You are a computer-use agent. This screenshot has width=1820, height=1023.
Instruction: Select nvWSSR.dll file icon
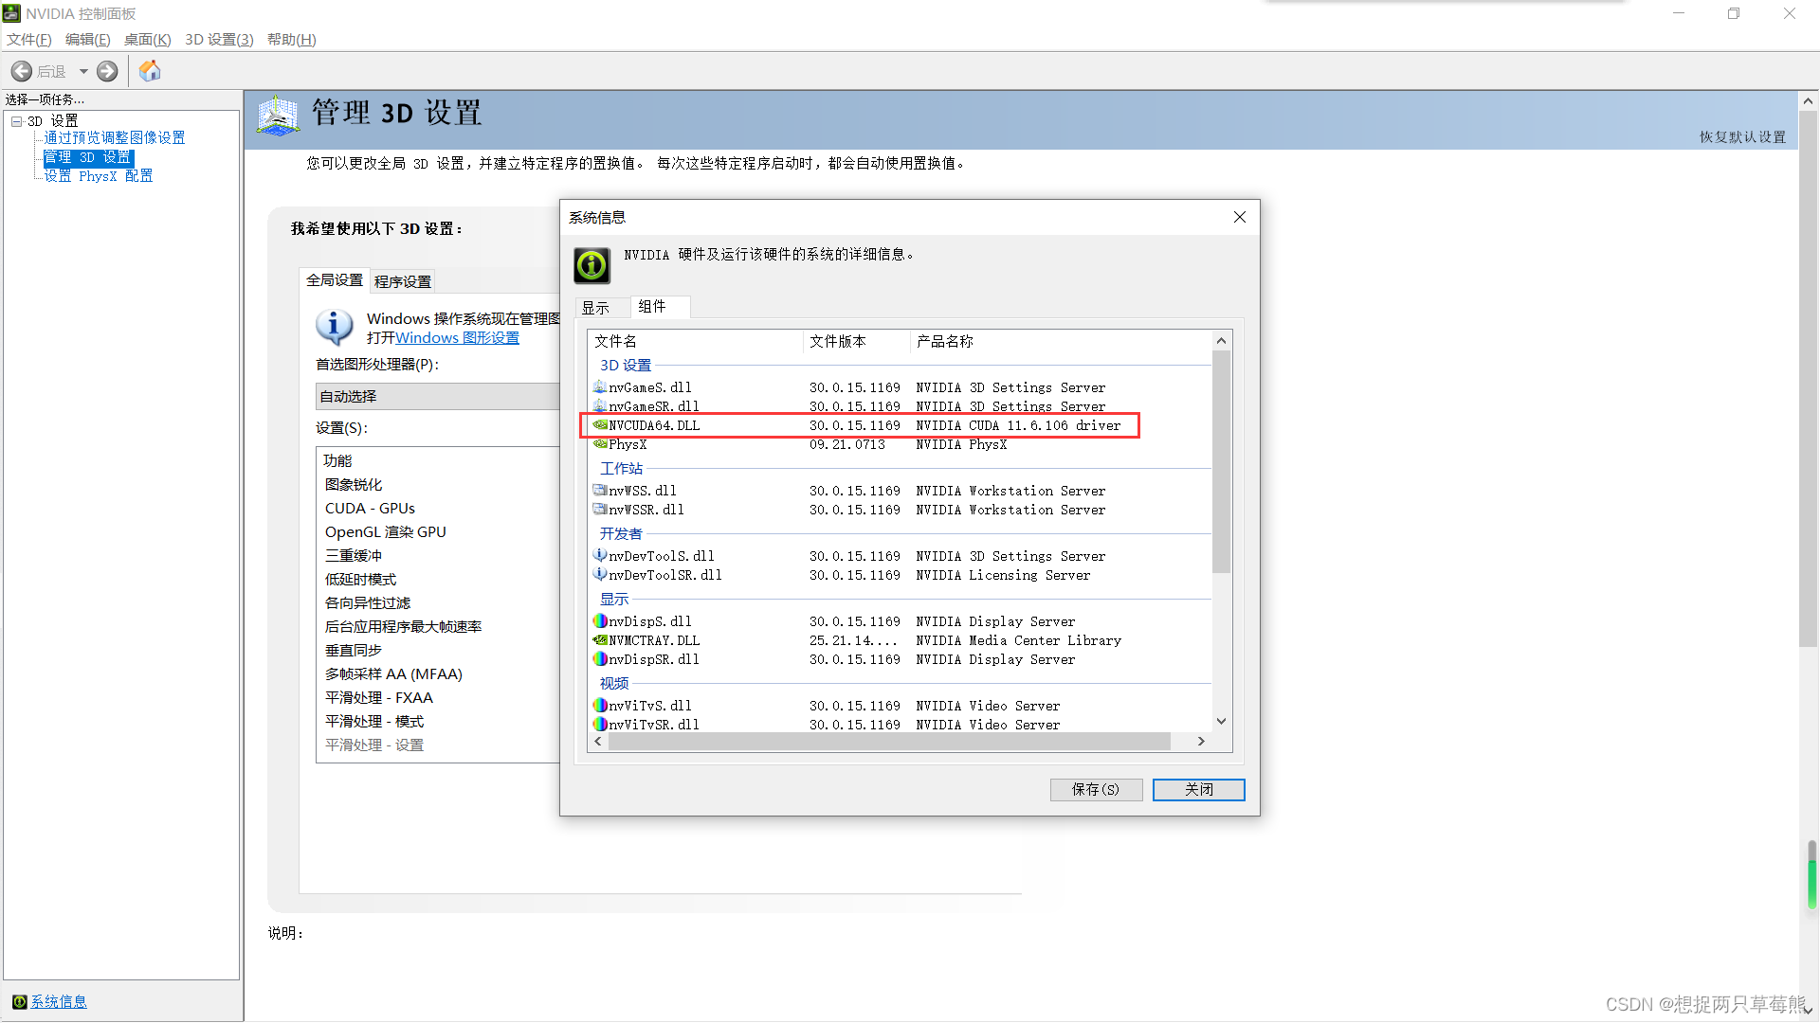tap(600, 510)
